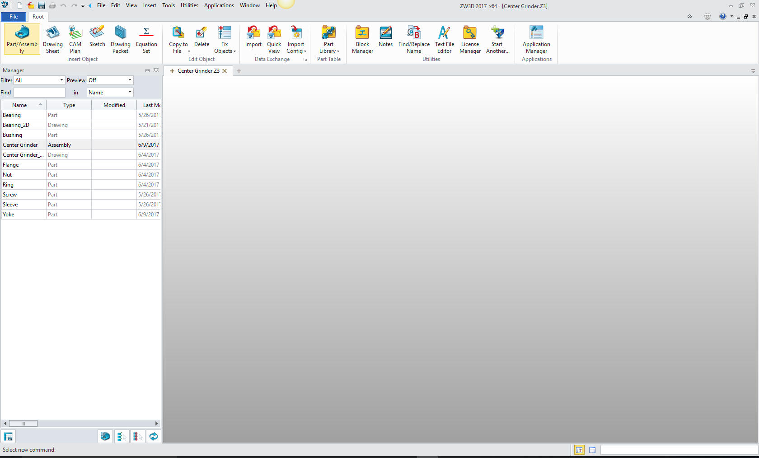This screenshot has height=458, width=759.
Task: Expand quick access toolbar customize arrow
Action: coord(83,6)
